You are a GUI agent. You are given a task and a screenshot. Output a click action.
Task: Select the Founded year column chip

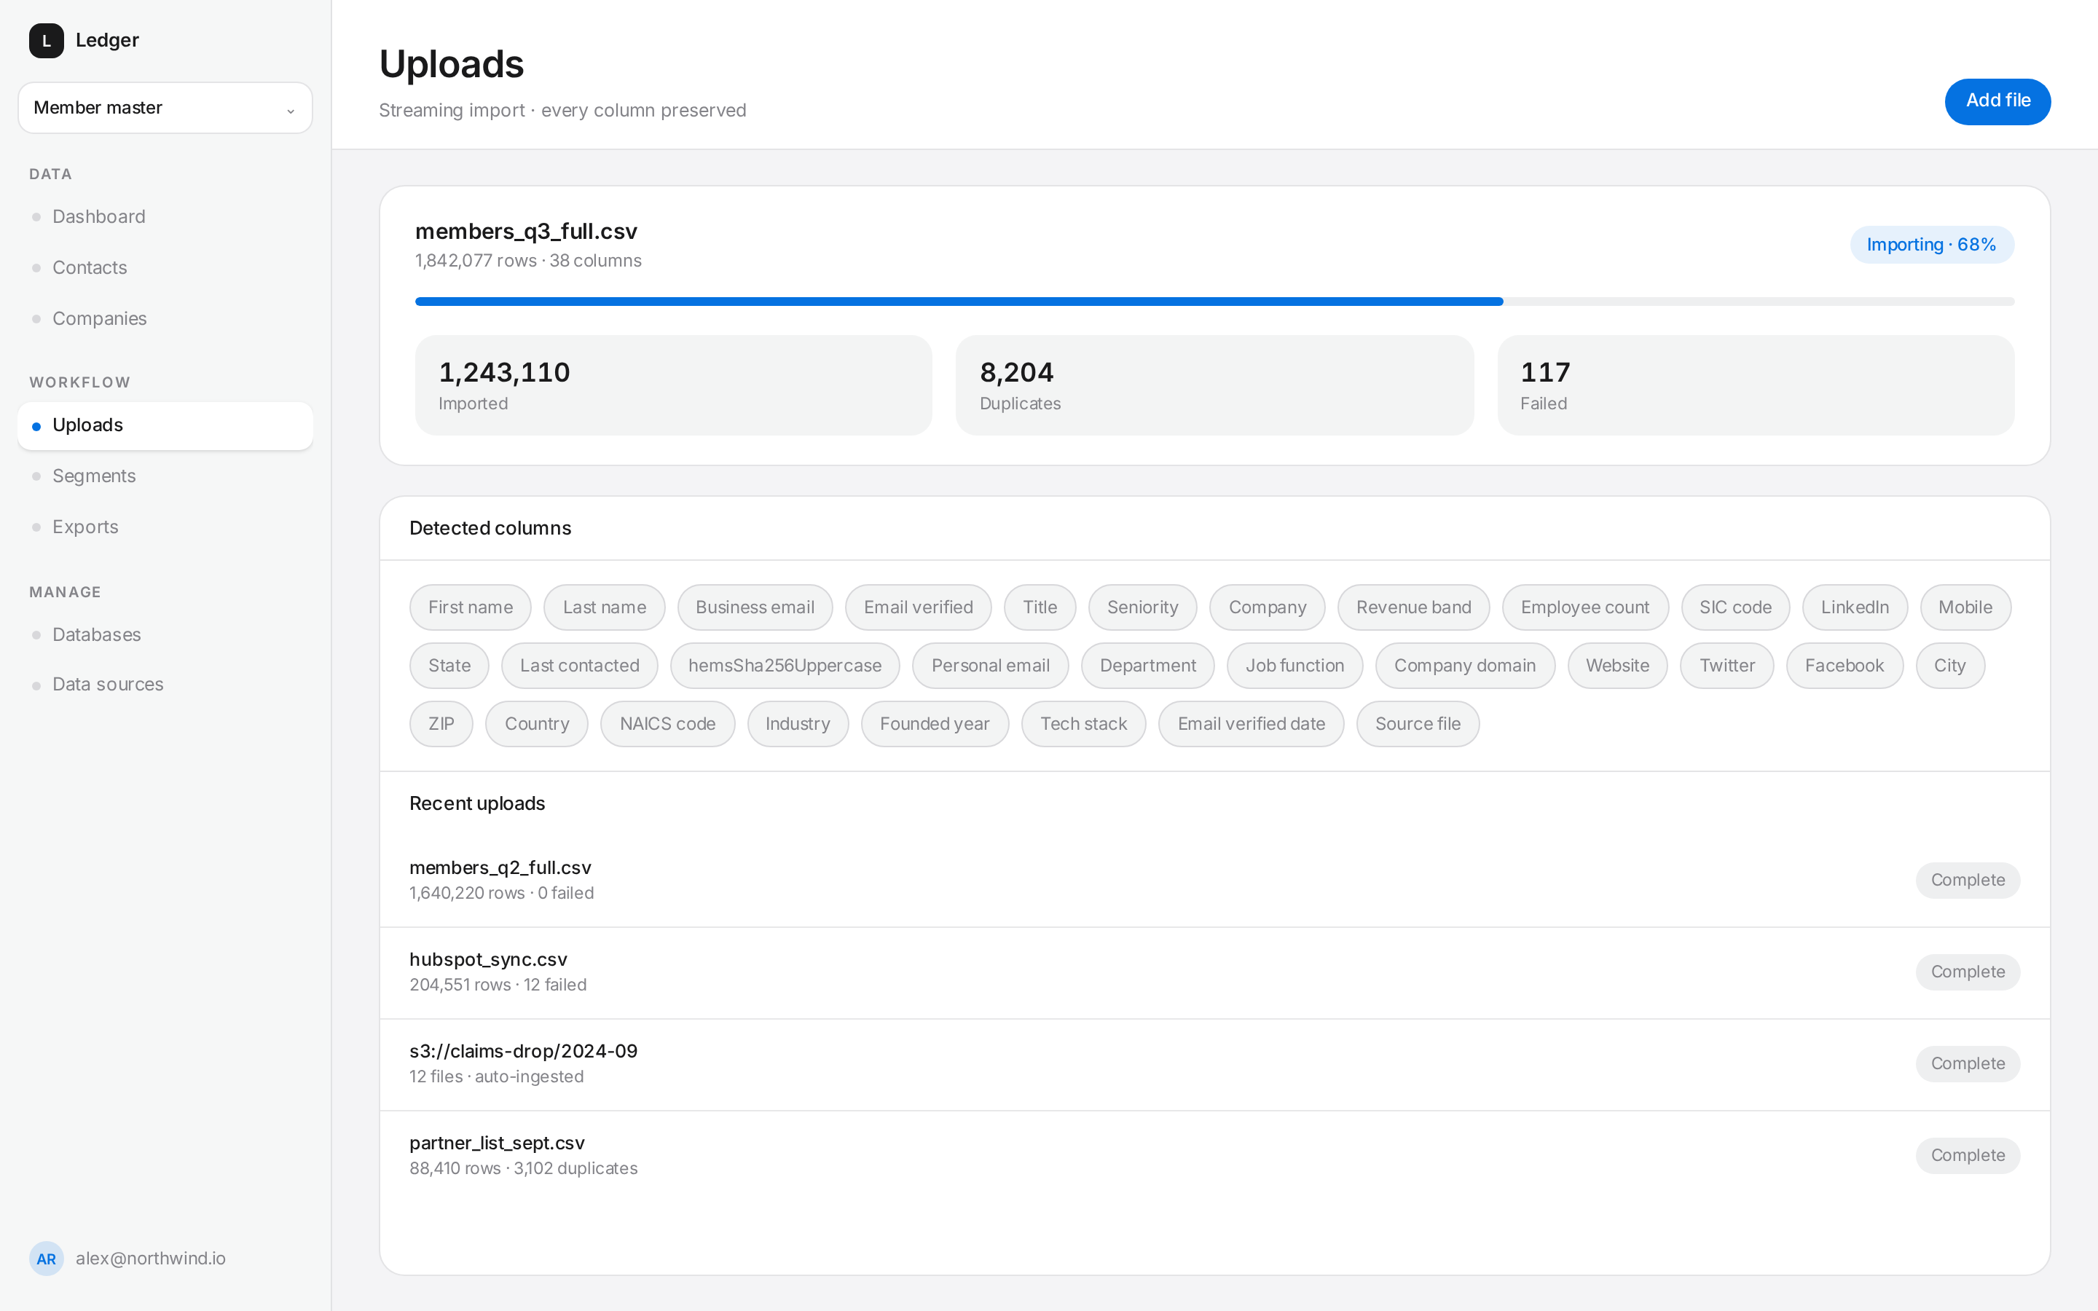[935, 724]
